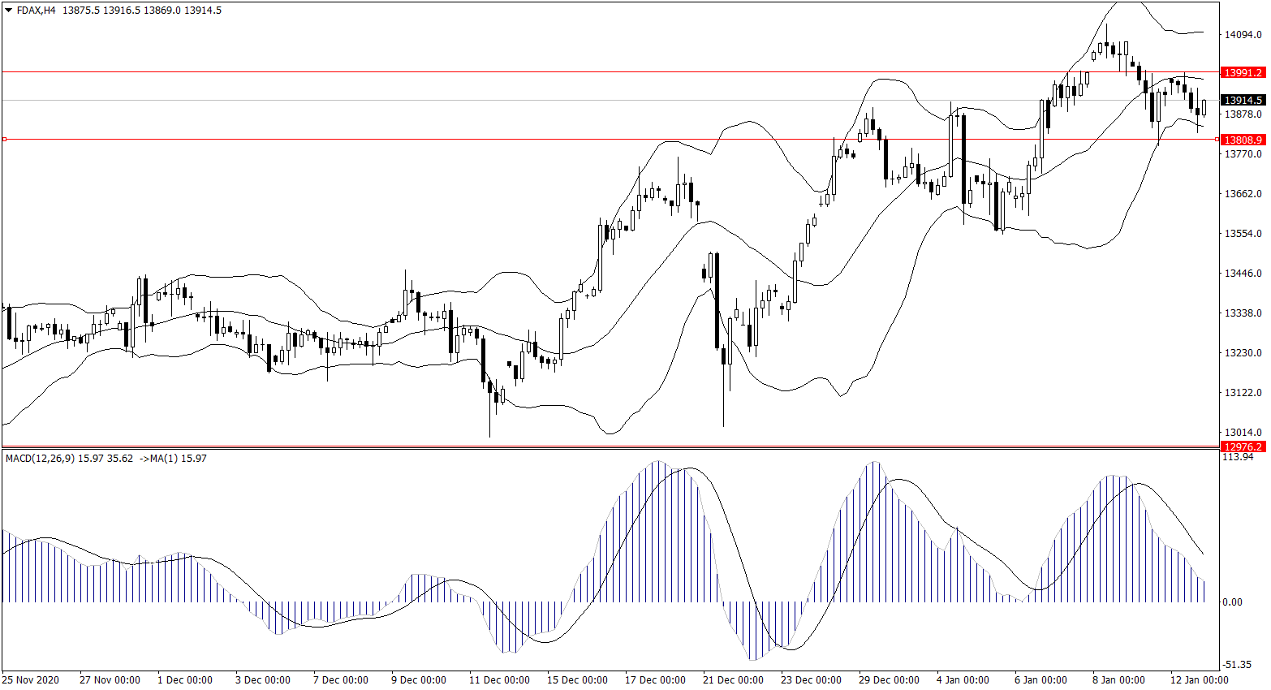The image size is (1271, 690).
Task: Select the black 13914.5 current price tag
Action: (x=1243, y=101)
